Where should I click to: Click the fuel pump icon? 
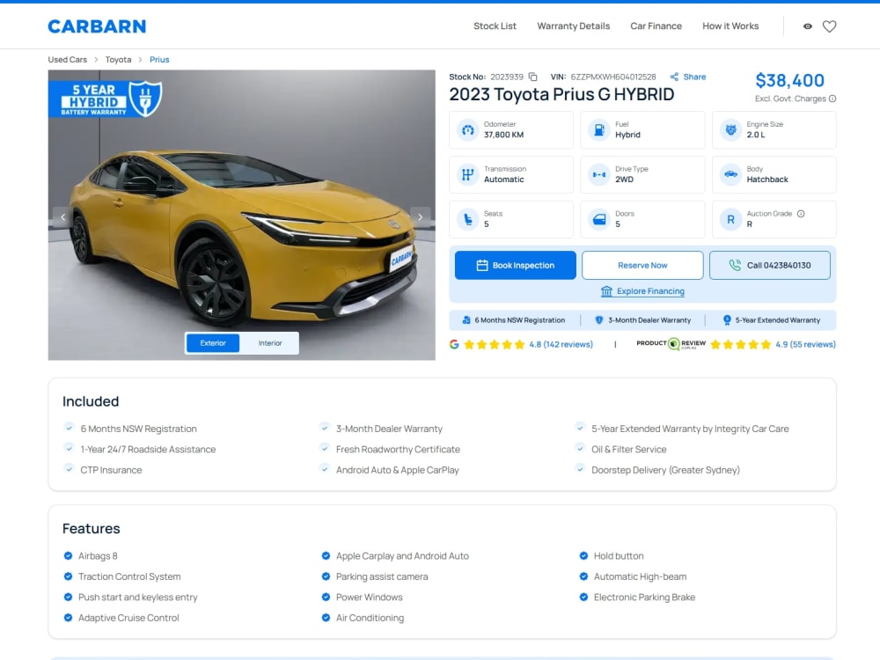coord(598,130)
